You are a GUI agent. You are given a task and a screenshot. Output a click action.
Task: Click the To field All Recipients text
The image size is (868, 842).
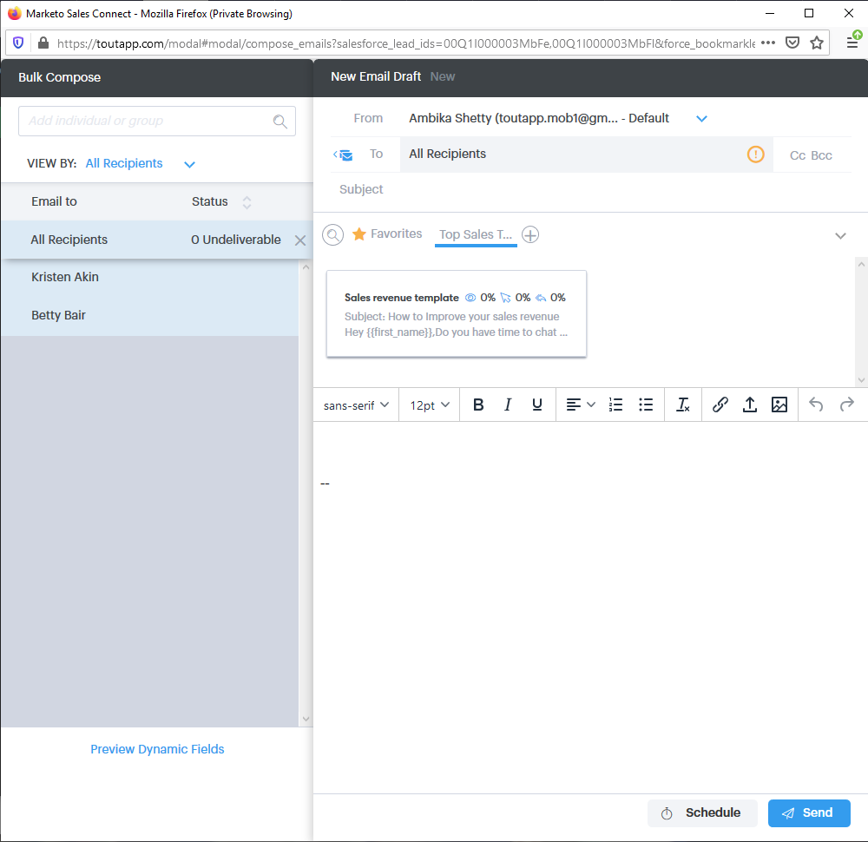point(447,154)
